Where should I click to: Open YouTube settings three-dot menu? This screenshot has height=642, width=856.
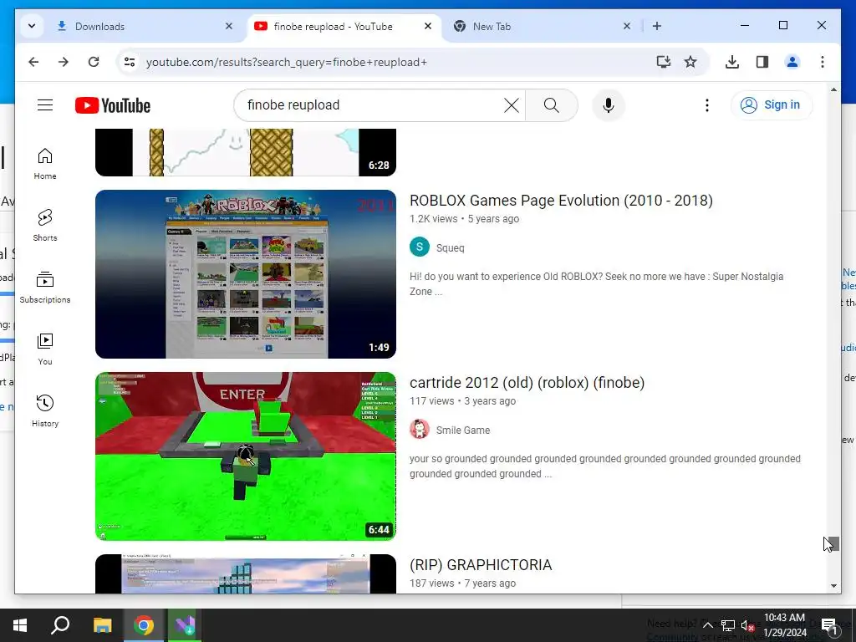(x=707, y=104)
